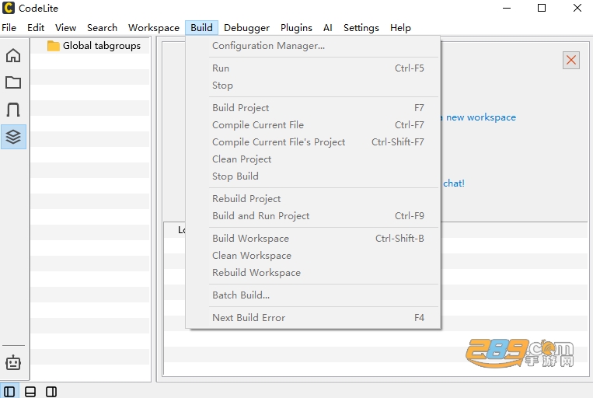This screenshot has height=398, width=593.
Task: Select Stop Build menu entry
Action: [313, 176]
